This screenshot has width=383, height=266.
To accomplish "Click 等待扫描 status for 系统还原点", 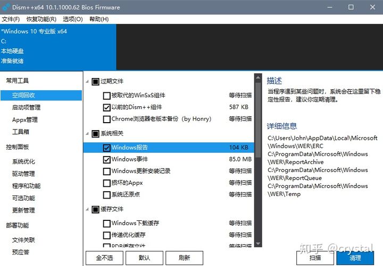I will point(240,194).
